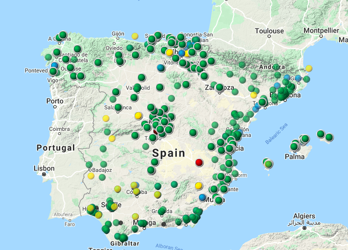Select the blue marker near Pontevedra

point(55,65)
